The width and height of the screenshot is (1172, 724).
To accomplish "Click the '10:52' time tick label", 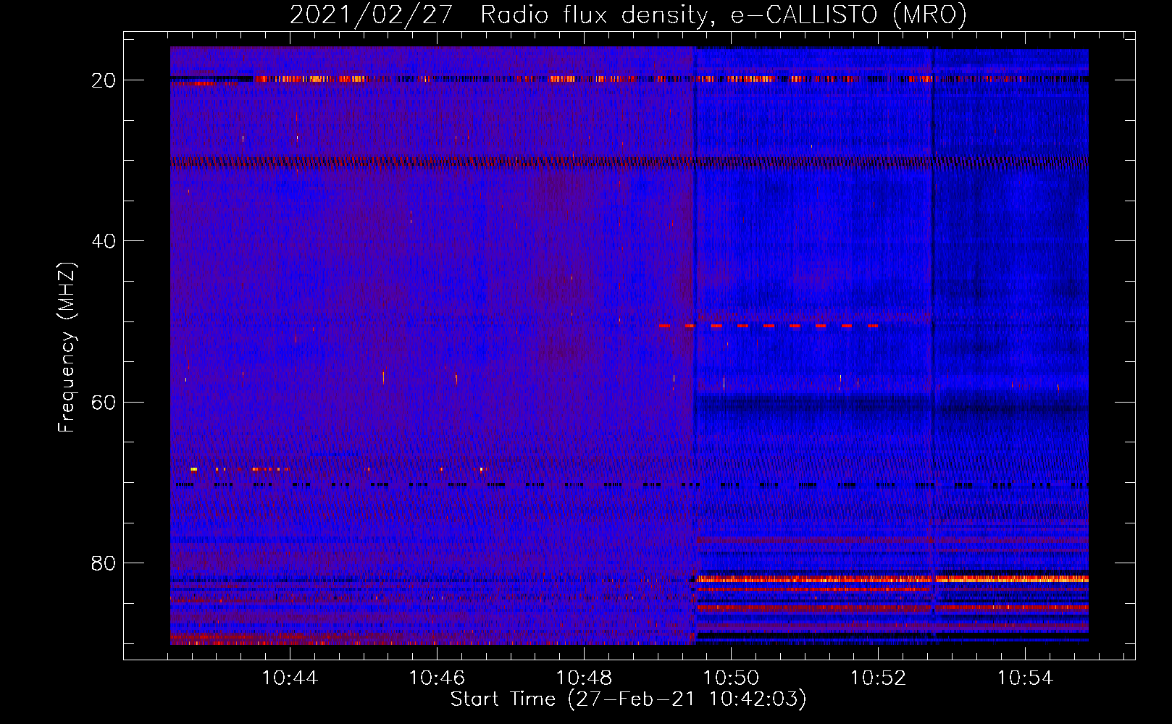I will point(879,678).
